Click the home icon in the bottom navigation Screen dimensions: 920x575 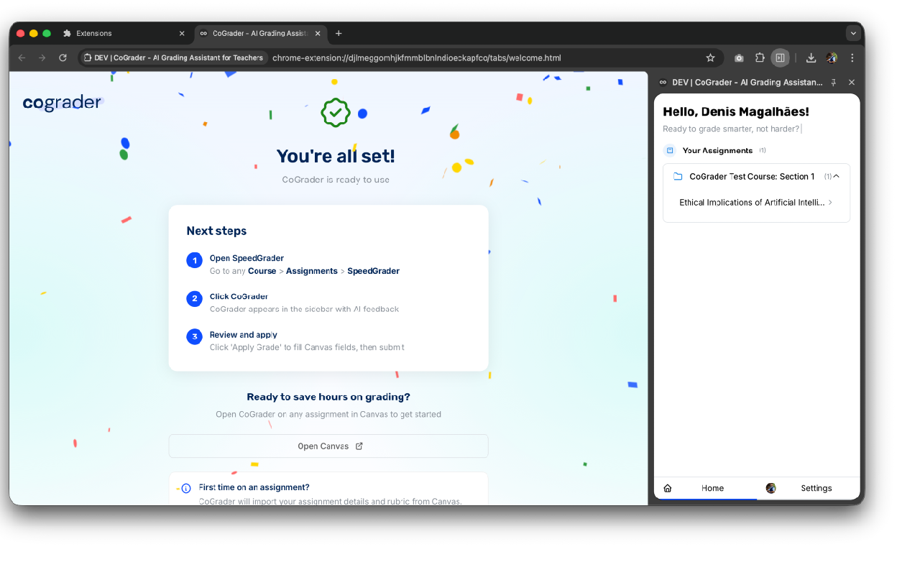coord(668,488)
